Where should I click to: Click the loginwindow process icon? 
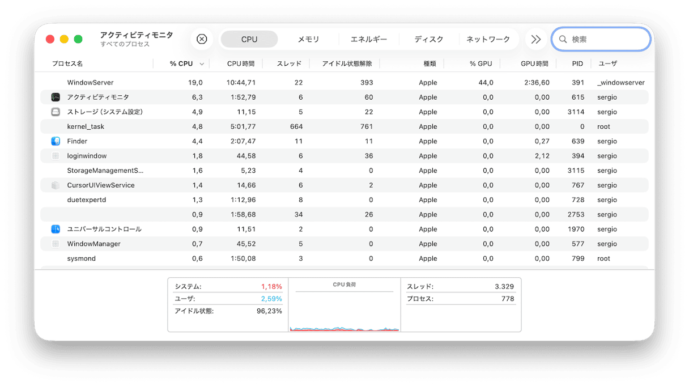point(56,156)
